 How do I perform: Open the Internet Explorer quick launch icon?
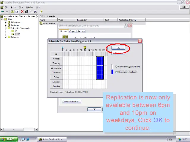tap(28, 139)
